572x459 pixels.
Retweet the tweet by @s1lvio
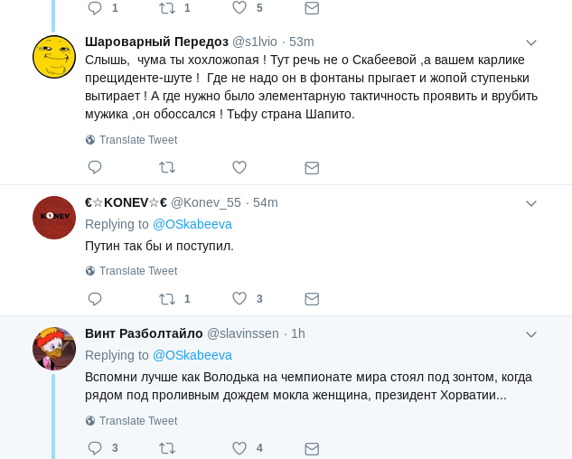click(167, 167)
